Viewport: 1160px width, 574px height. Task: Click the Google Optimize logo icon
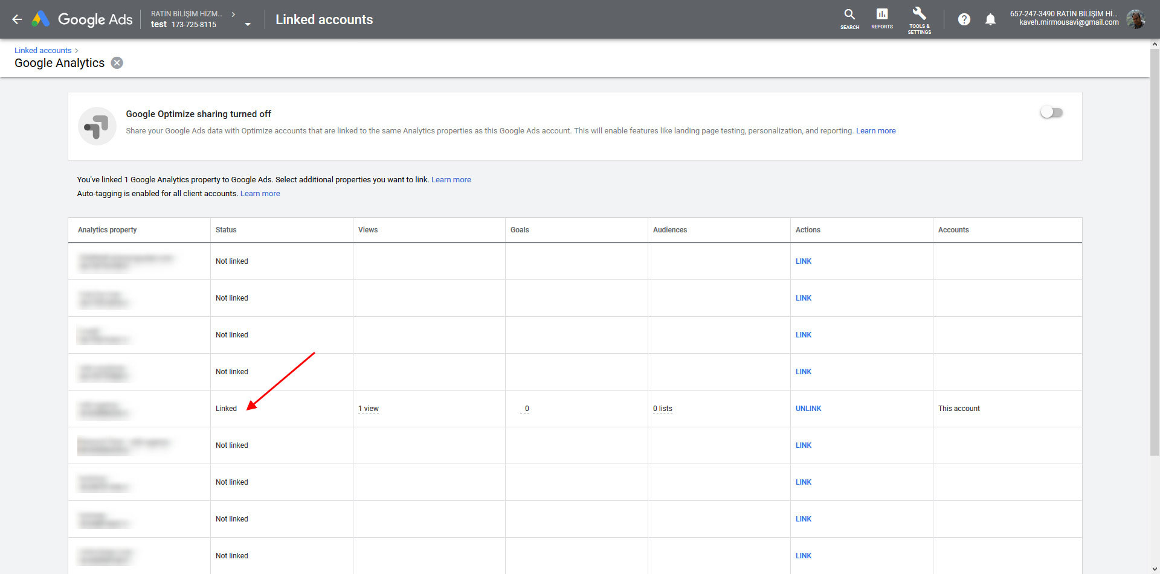(97, 126)
